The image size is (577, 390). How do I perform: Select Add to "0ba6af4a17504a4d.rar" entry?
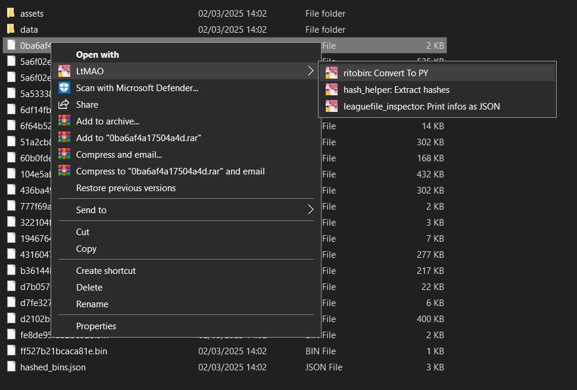point(138,138)
